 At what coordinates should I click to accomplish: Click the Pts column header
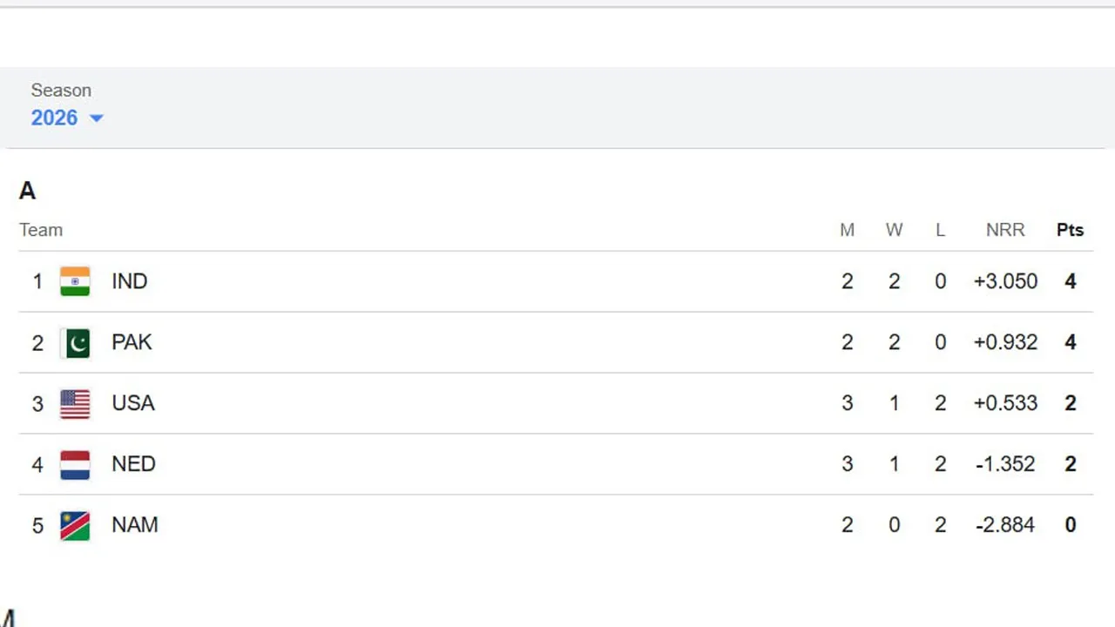pyautogui.click(x=1070, y=230)
